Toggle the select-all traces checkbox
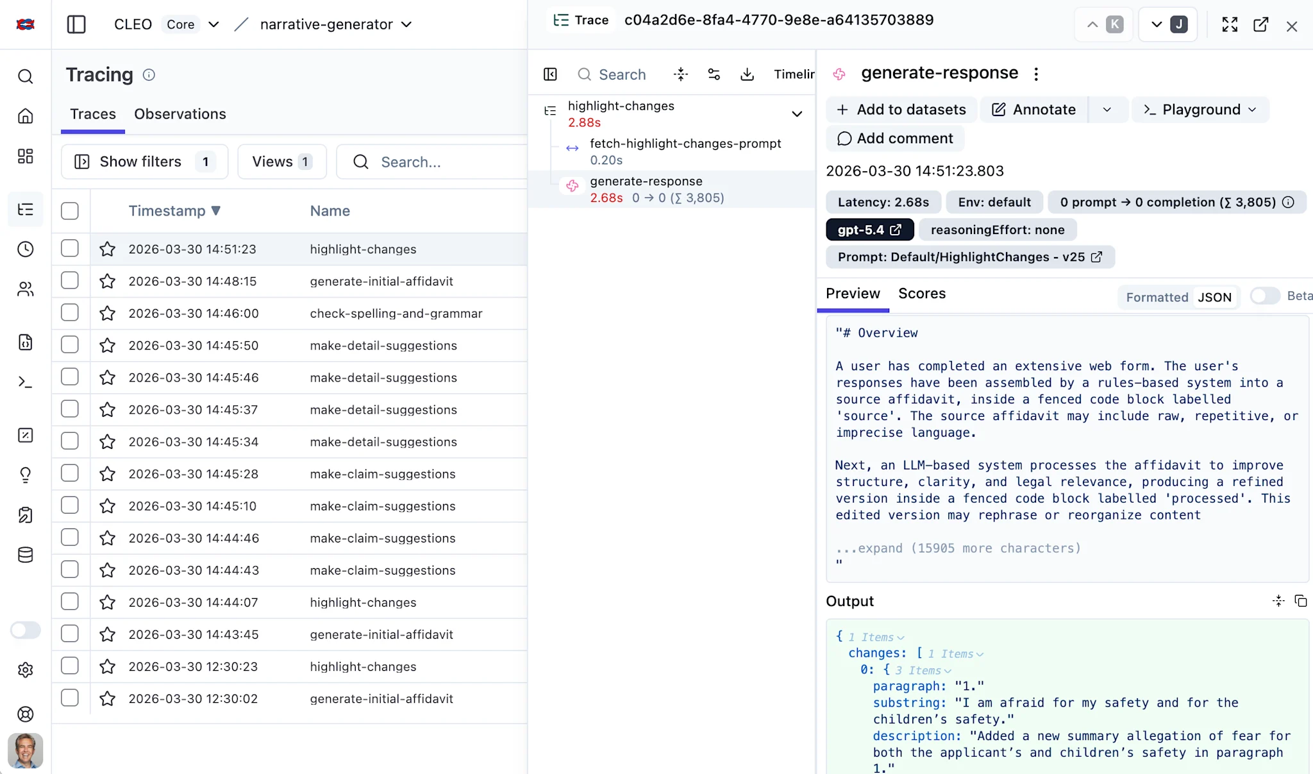Viewport: 1313px width, 774px height. click(x=70, y=211)
